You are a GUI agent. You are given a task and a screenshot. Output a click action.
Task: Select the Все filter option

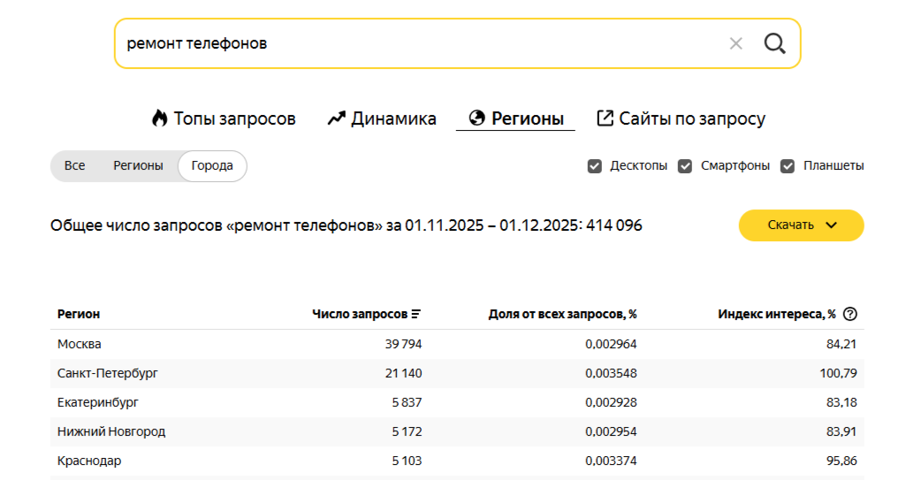[75, 166]
